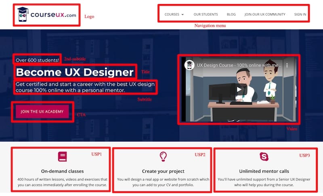
Task: Open the video title link
Action: pyautogui.click(x=239, y=65)
